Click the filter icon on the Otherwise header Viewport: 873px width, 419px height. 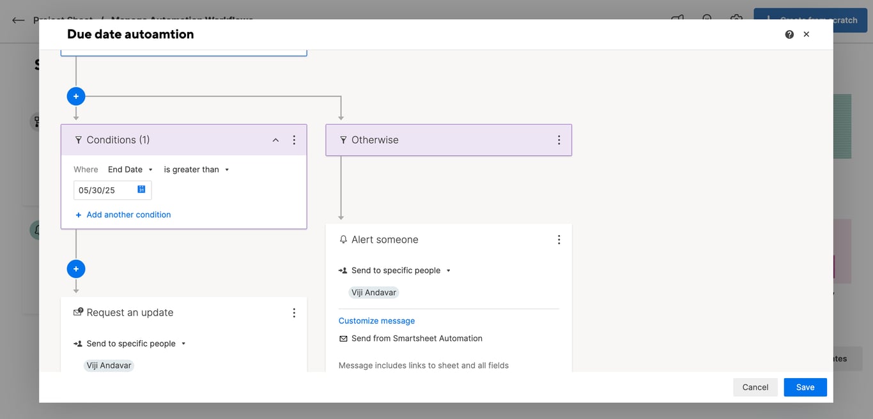(343, 140)
